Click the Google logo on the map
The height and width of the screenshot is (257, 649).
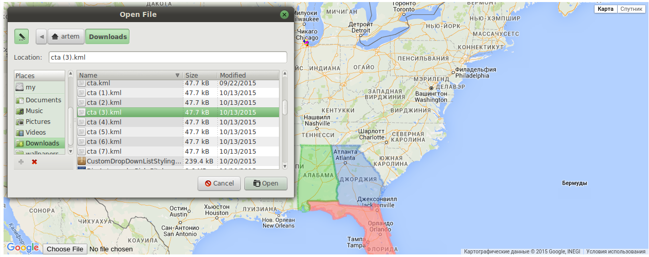click(23, 248)
